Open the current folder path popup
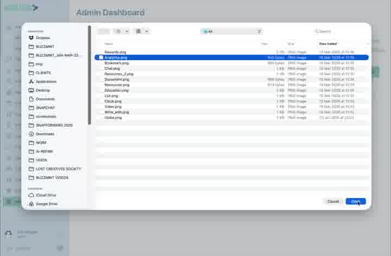The height and width of the screenshot is (256, 391). coord(231,31)
